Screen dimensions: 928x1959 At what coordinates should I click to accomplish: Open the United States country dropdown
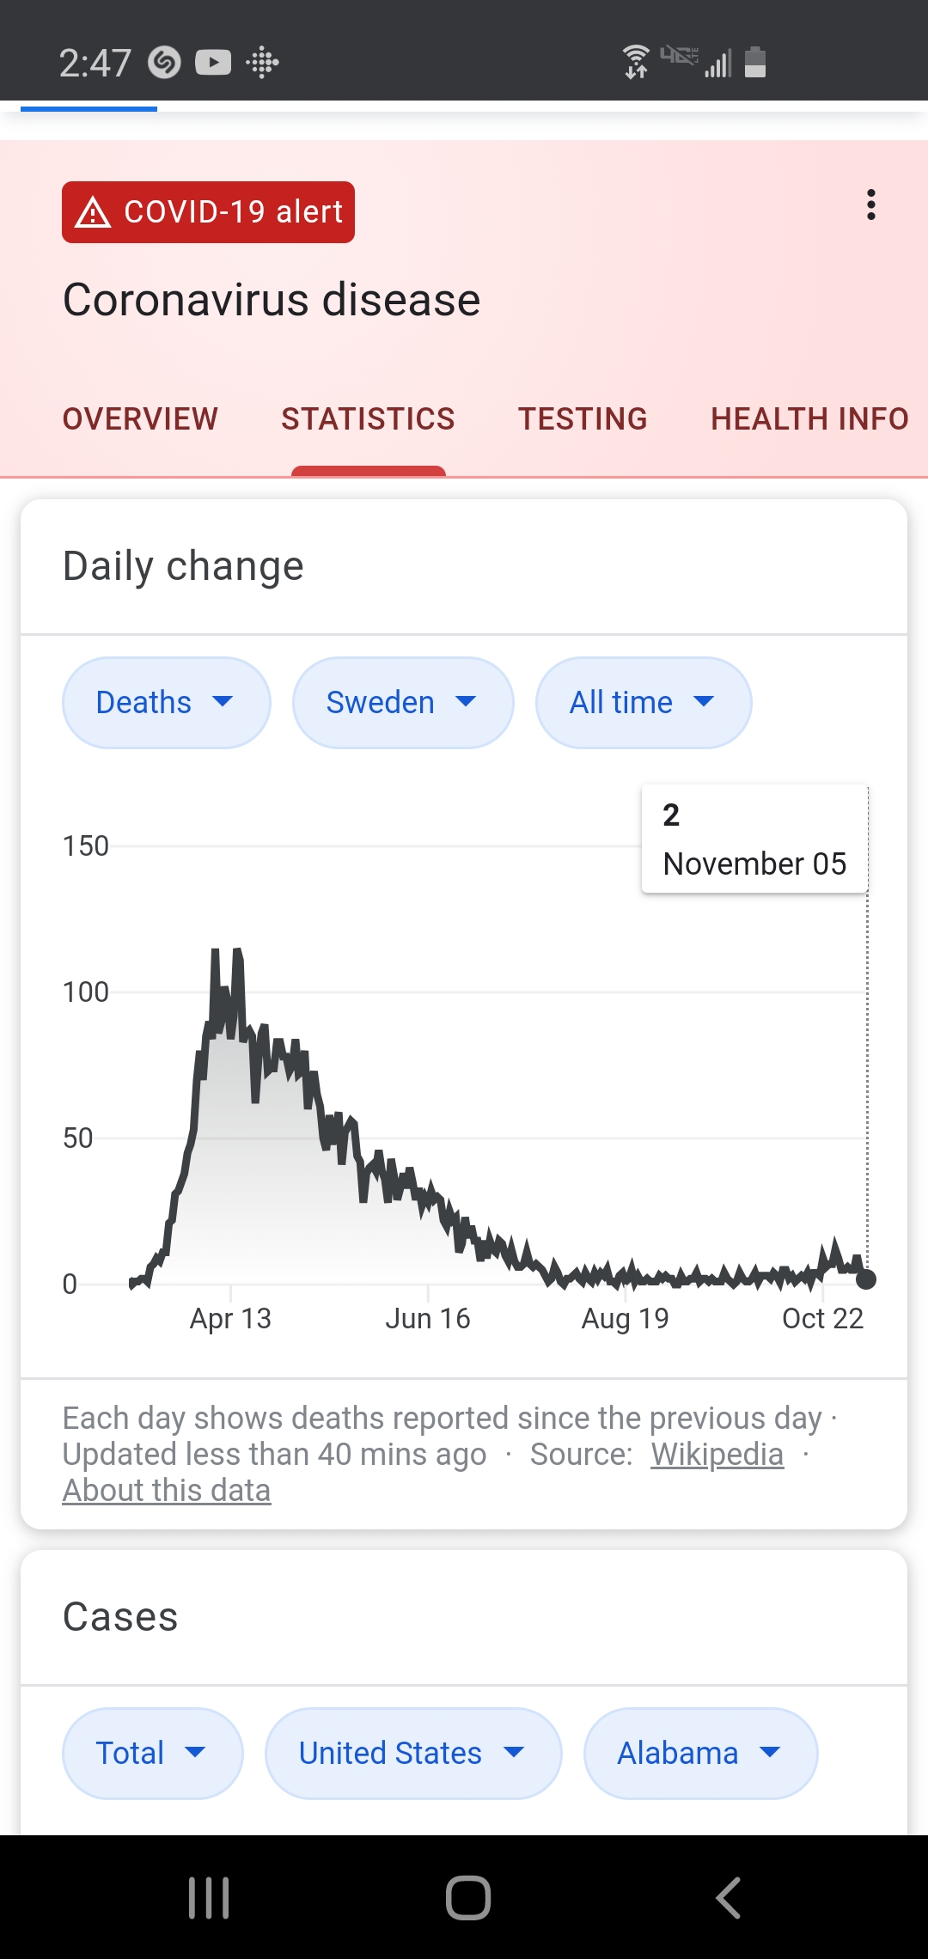click(x=413, y=1754)
